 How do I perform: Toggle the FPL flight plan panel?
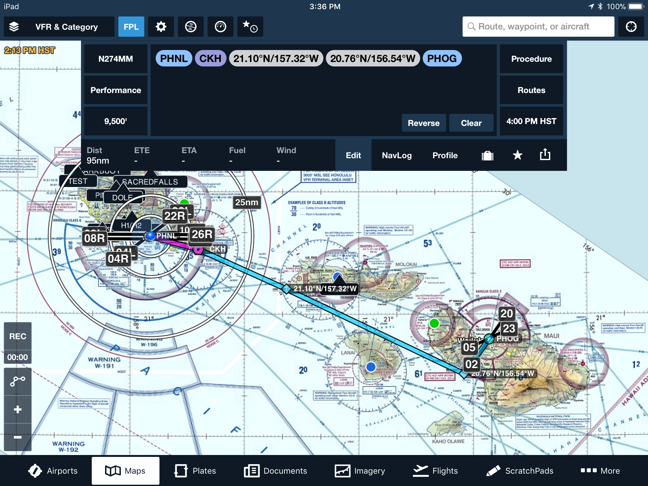[131, 27]
